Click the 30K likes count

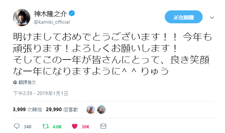[85, 127]
